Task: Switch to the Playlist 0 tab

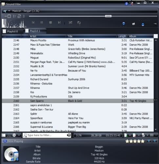Action: click(12, 31)
